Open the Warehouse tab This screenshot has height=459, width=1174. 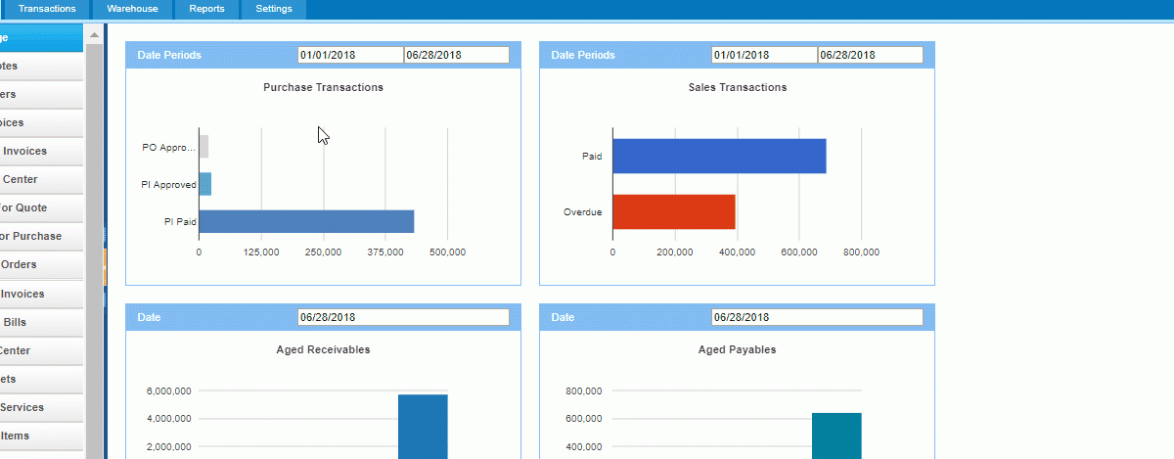132,9
